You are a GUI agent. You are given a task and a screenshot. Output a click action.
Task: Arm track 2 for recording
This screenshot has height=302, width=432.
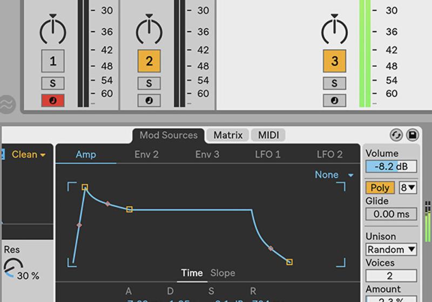148,100
